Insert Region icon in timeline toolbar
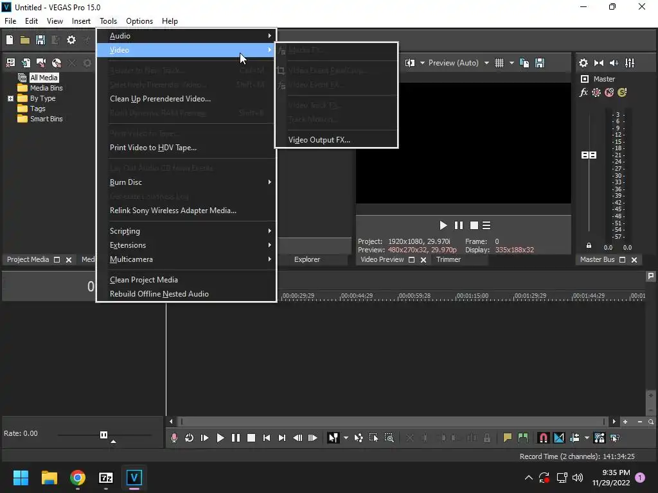This screenshot has height=493, width=658. (523, 438)
